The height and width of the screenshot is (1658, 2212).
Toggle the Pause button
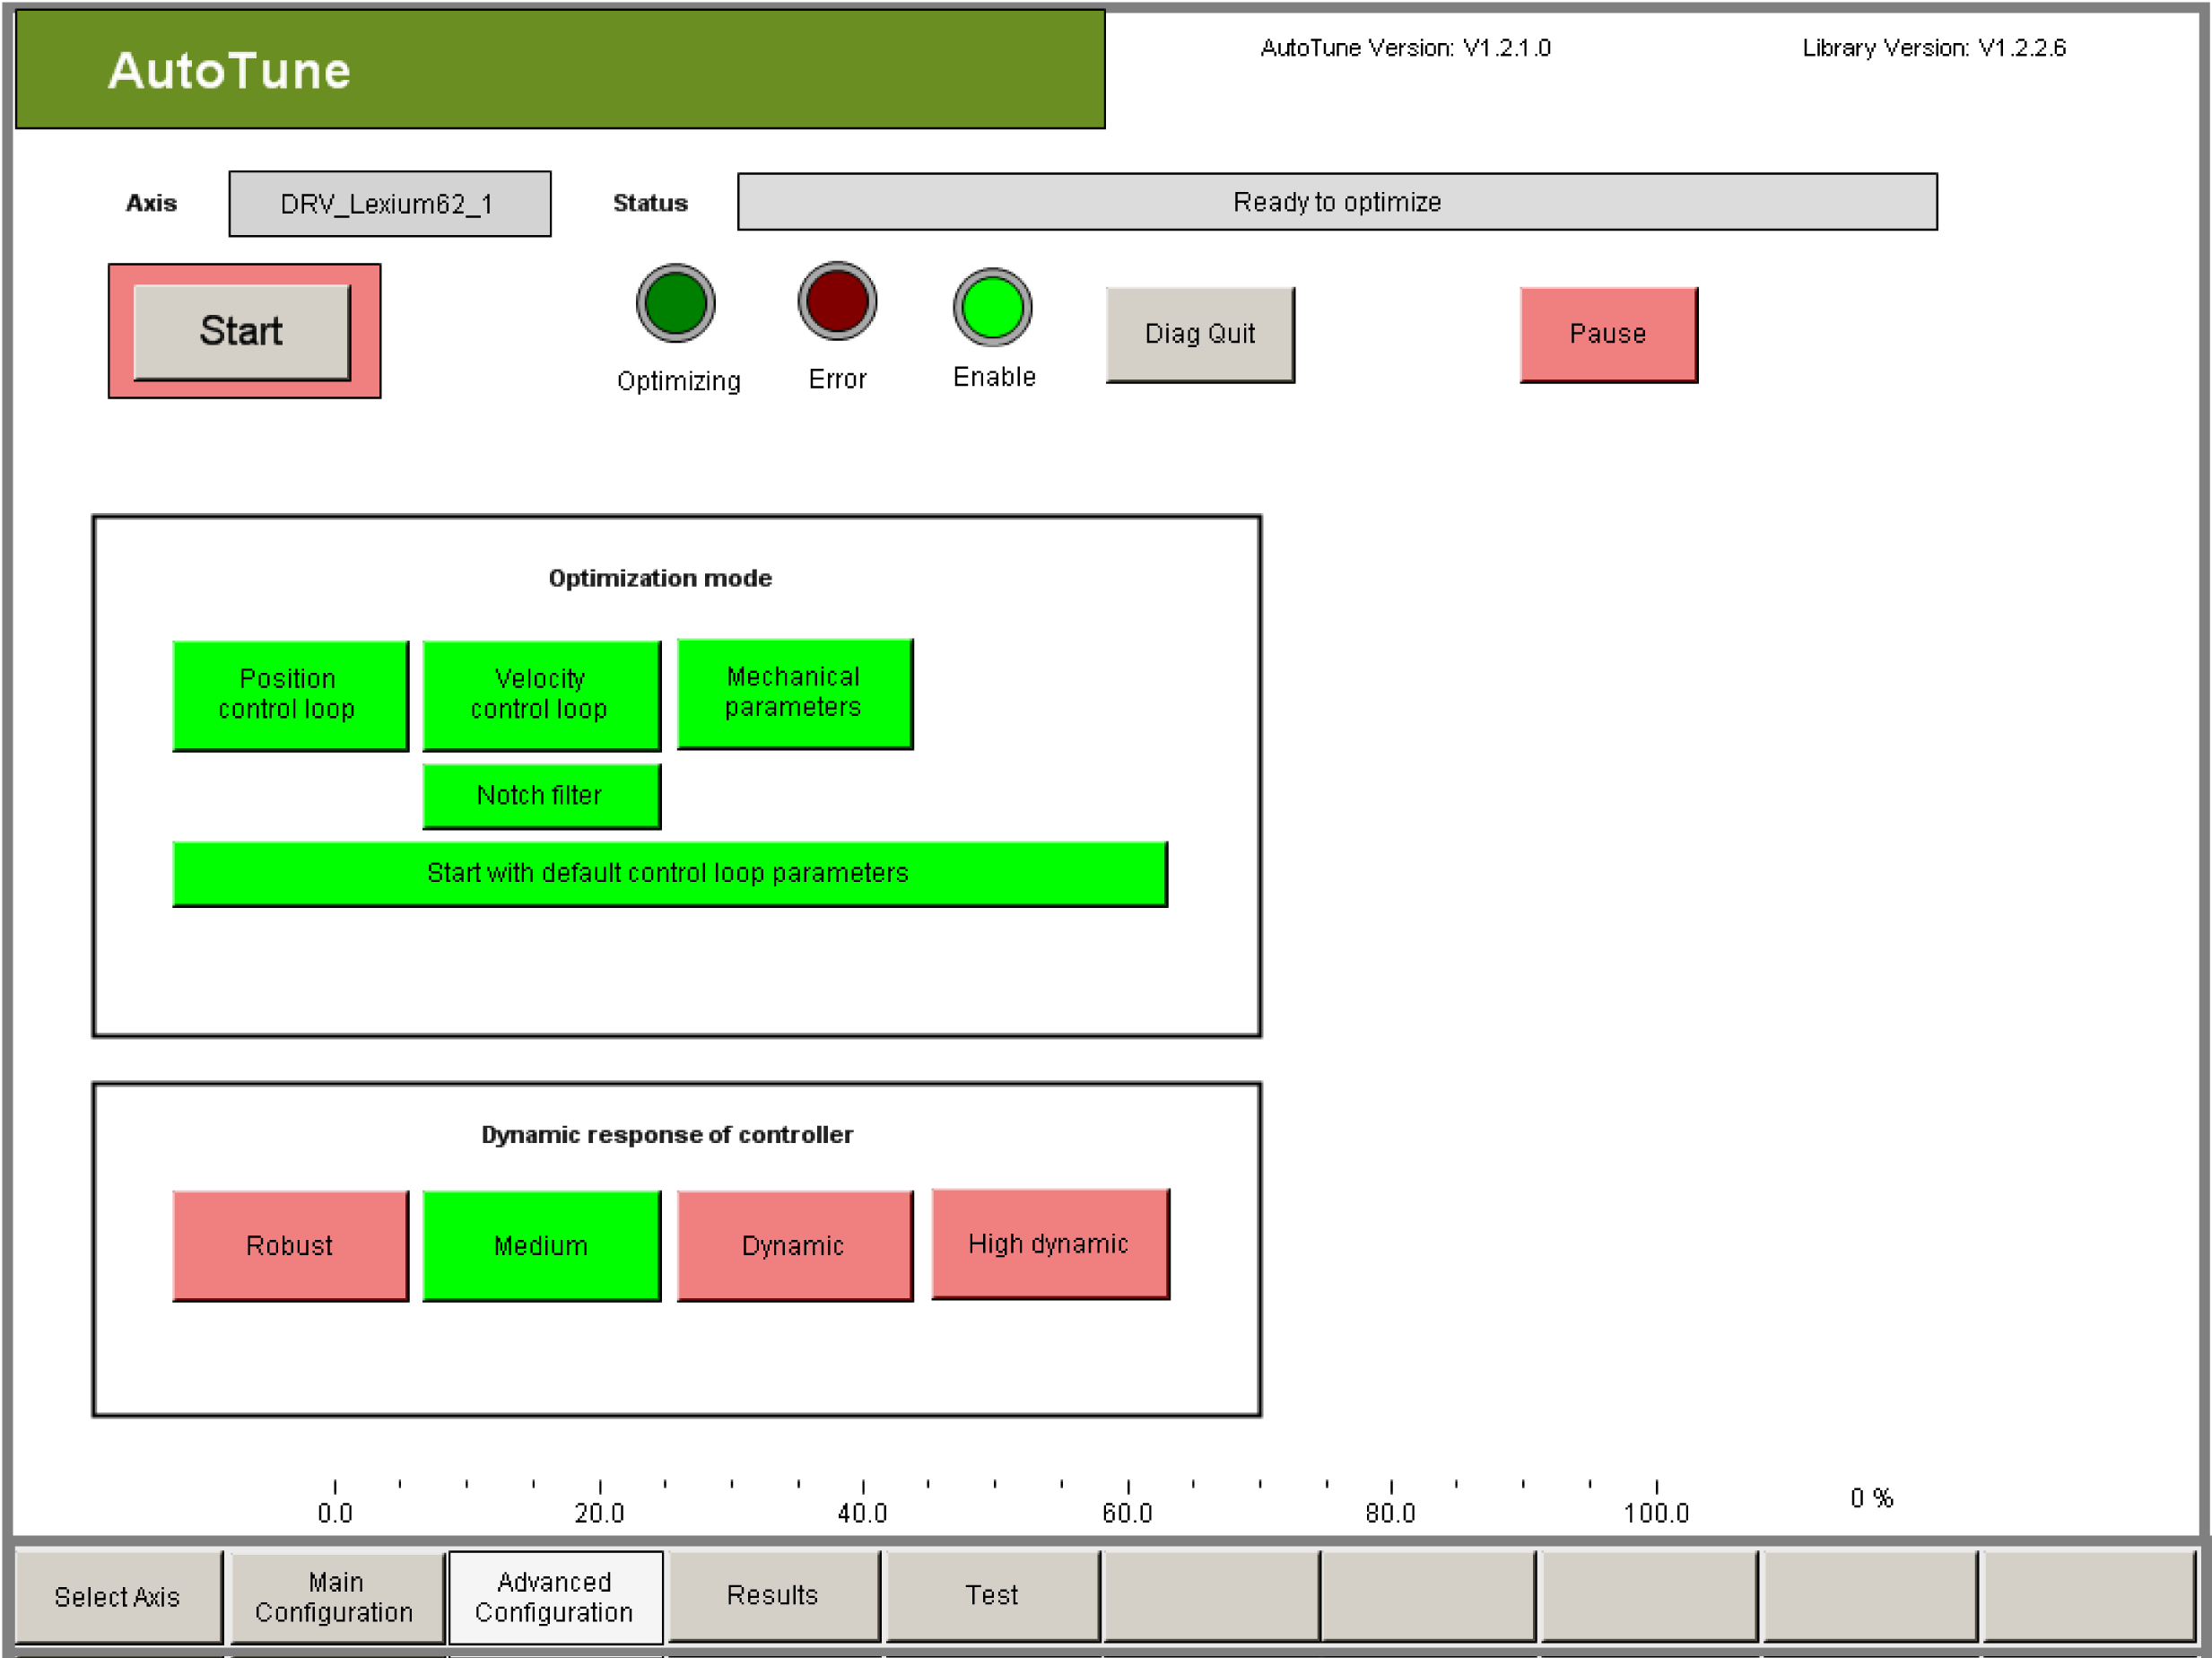(x=1608, y=334)
